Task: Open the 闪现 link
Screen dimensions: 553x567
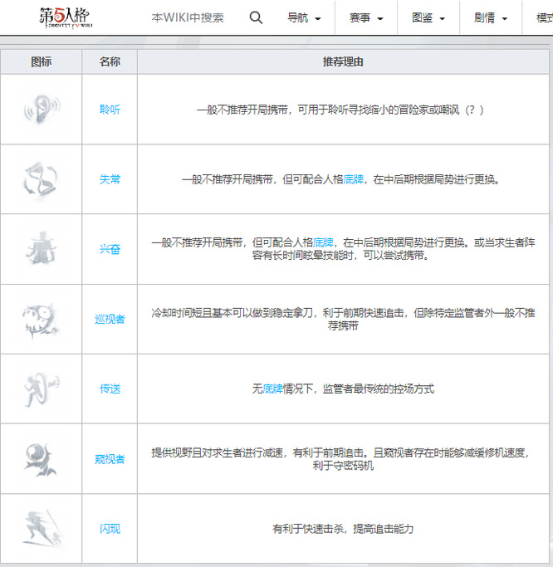Action: click(110, 529)
